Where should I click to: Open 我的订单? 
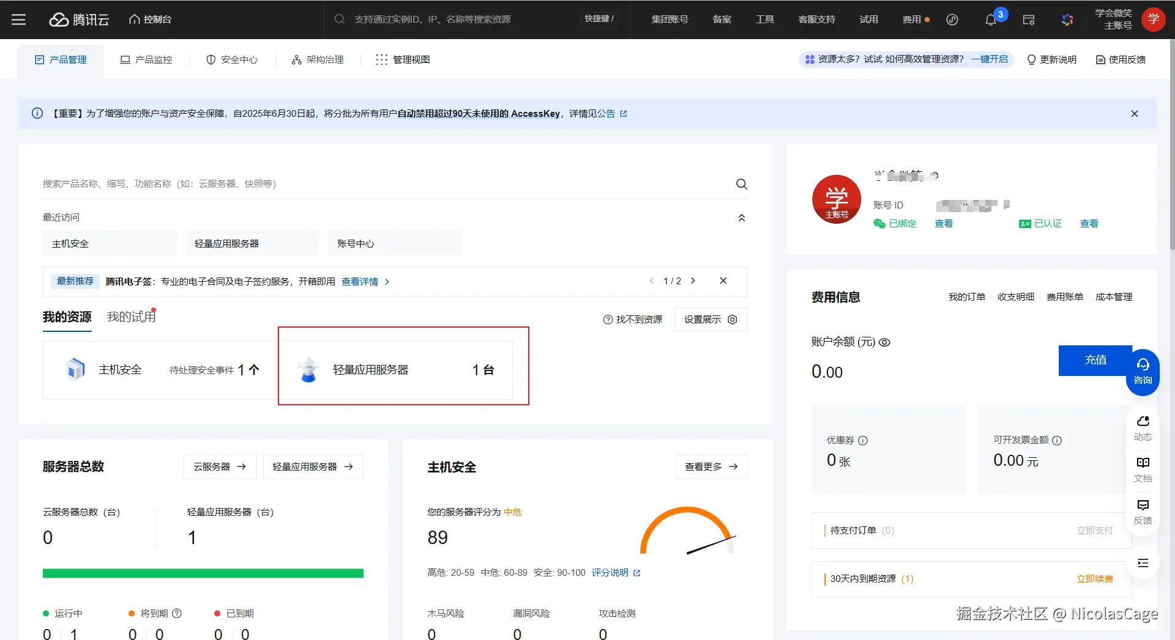tap(967, 297)
